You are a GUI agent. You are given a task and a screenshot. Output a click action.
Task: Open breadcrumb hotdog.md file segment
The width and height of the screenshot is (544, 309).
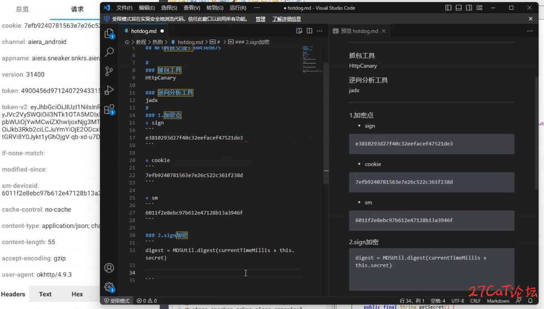coord(187,42)
